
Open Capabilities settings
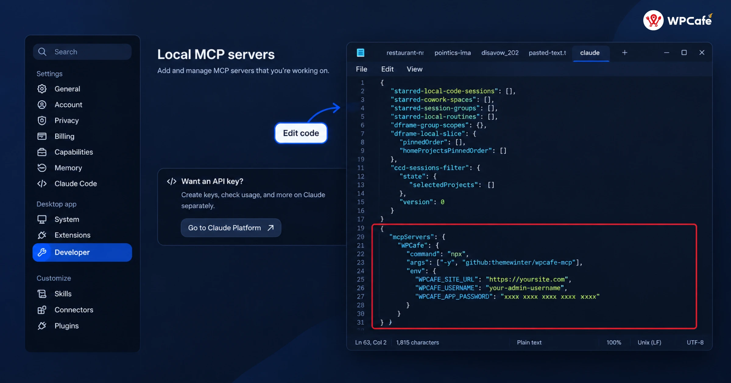pos(74,152)
